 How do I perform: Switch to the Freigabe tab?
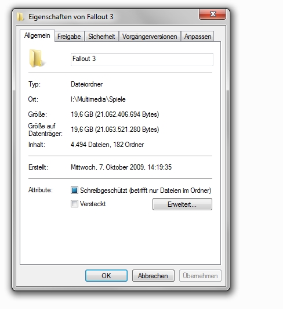[69, 37]
